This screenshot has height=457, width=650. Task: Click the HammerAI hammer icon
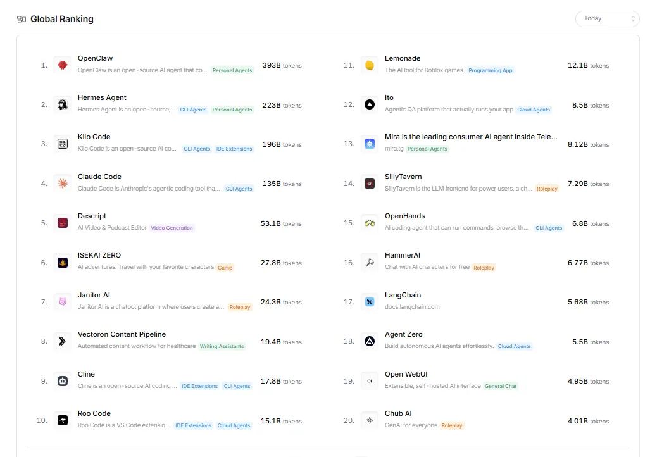[370, 263]
